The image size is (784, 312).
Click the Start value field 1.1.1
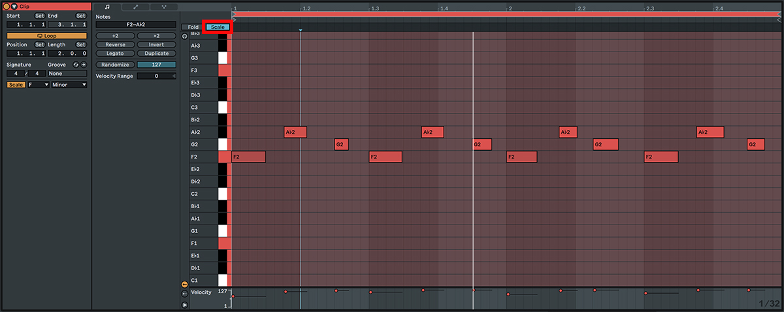click(26, 24)
